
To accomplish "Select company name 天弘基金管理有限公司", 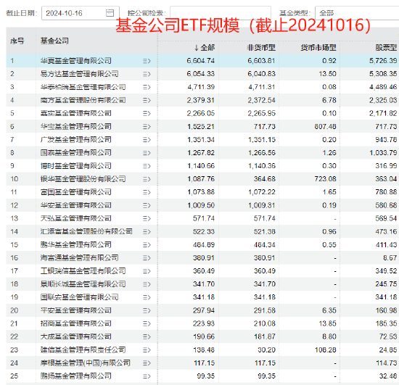I will coord(76,218).
